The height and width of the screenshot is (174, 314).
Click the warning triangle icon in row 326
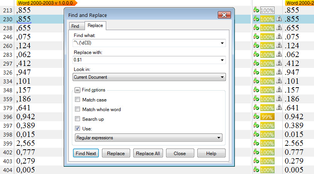click(x=280, y=72)
